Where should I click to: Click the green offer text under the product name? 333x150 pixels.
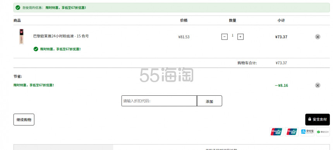[x=60, y=49]
